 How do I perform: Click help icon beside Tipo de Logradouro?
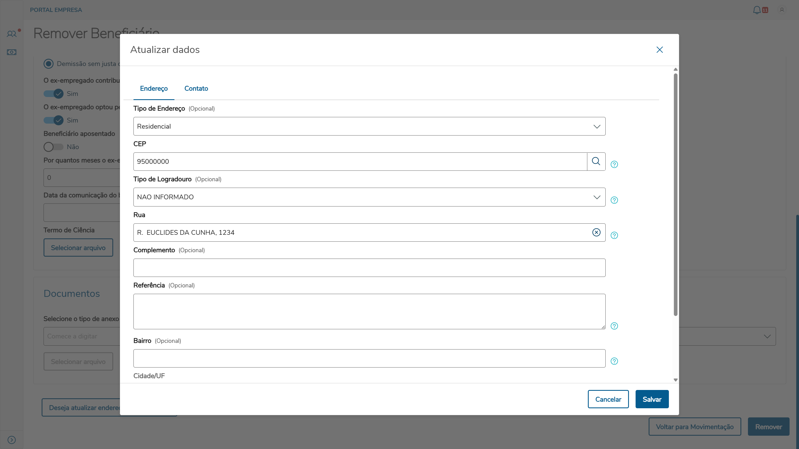pos(614,200)
